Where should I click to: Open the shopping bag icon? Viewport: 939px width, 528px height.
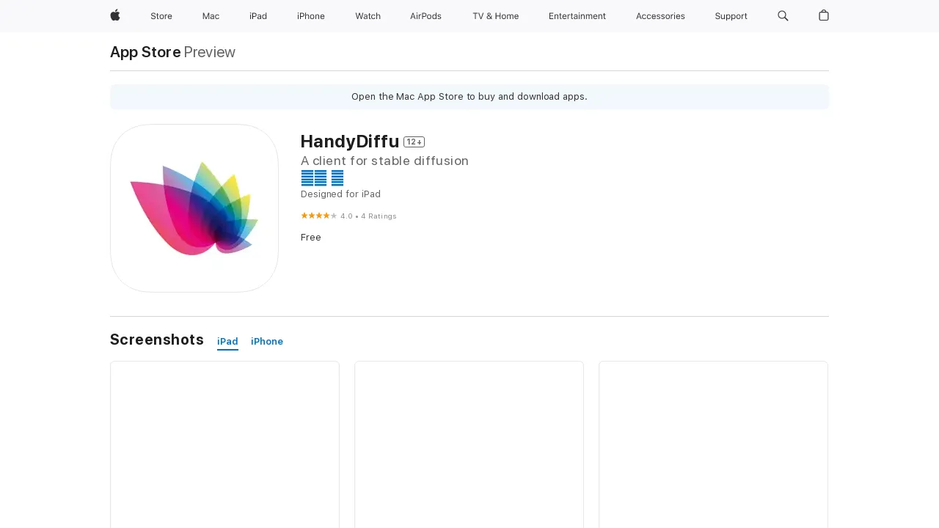click(824, 15)
